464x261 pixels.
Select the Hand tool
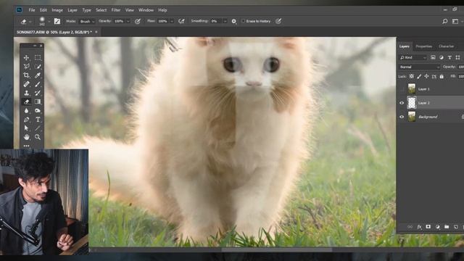coord(26,137)
